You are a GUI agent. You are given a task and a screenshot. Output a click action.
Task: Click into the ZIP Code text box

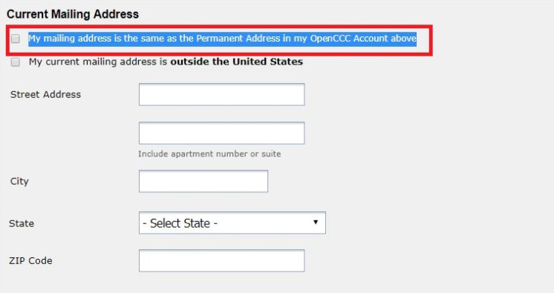tap(221, 261)
